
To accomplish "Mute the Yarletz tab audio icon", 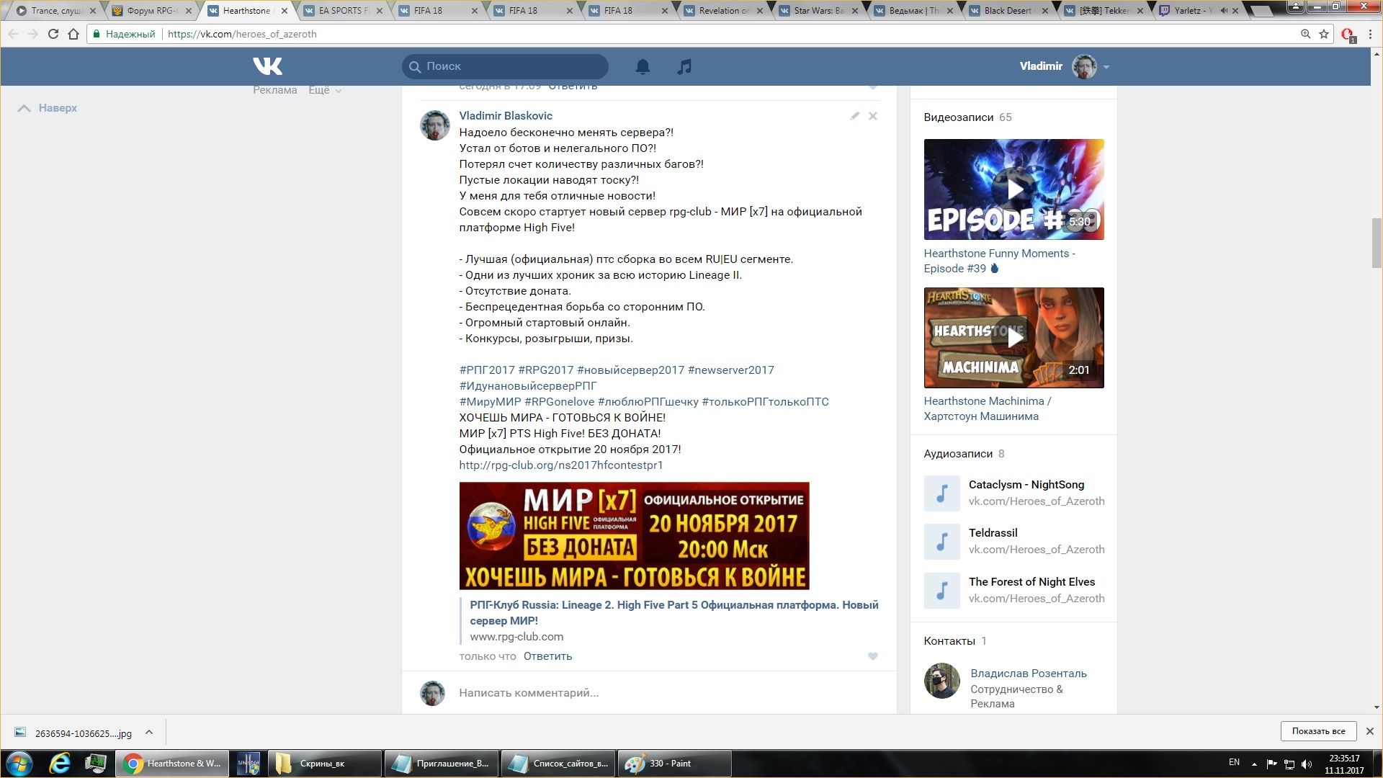I will [x=1224, y=11].
